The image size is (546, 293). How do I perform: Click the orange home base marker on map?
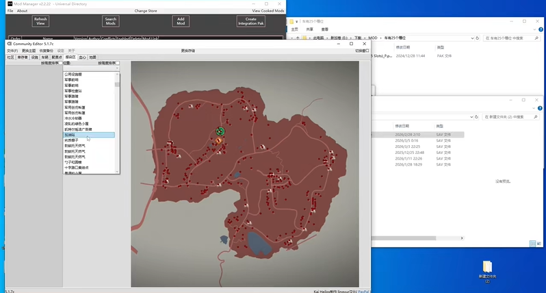(x=218, y=140)
